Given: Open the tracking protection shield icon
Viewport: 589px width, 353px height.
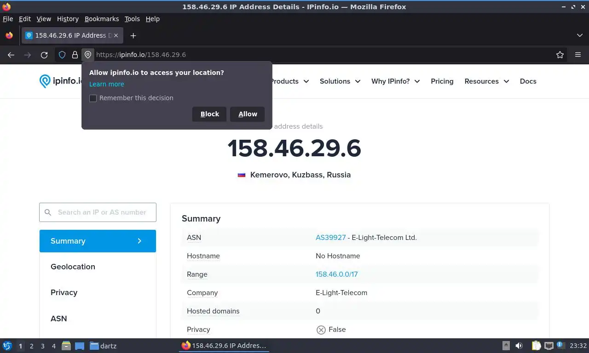Looking at the screenshot, I should [x=62, y=55].
